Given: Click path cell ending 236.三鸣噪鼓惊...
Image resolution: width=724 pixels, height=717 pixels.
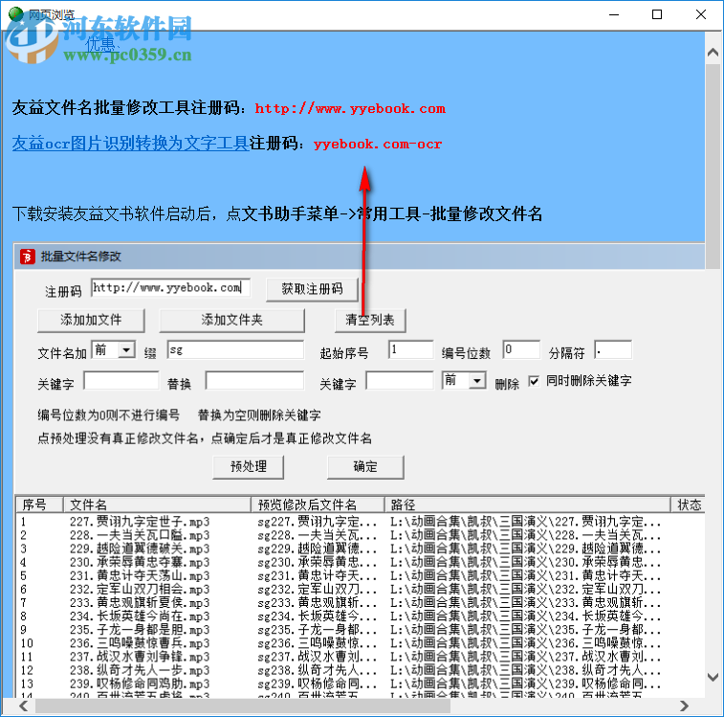Looking at the screenshot, I should [x=525, y=643].
